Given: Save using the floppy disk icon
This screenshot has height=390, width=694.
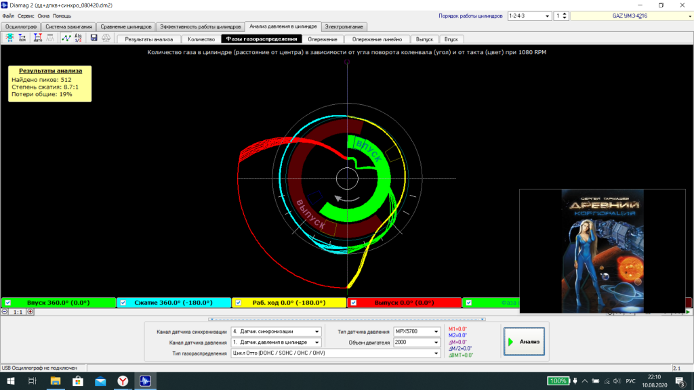Looking at the screenshot, I should pyautogui.click(x=94, y=38).
